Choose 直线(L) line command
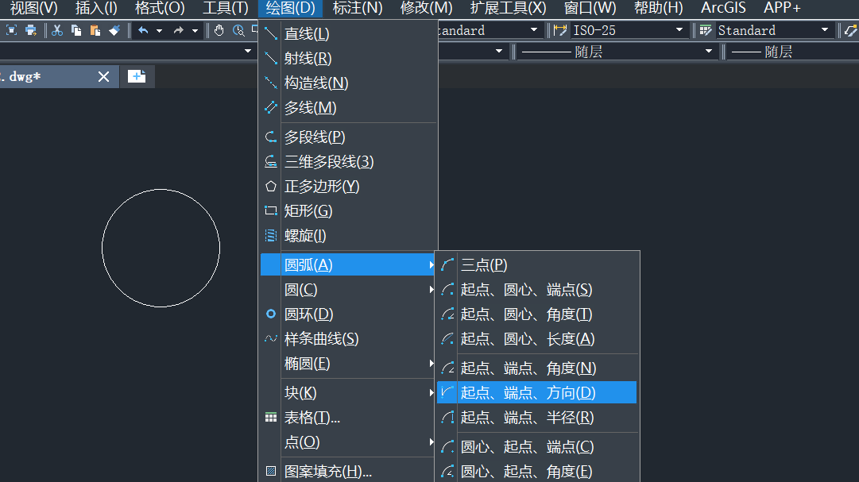This screenshot has width=859, height=482. click(348, 34)
